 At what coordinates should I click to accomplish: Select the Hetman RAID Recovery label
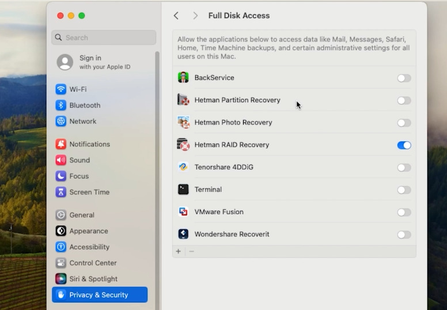pyautogui.click(x=232, y=145)
